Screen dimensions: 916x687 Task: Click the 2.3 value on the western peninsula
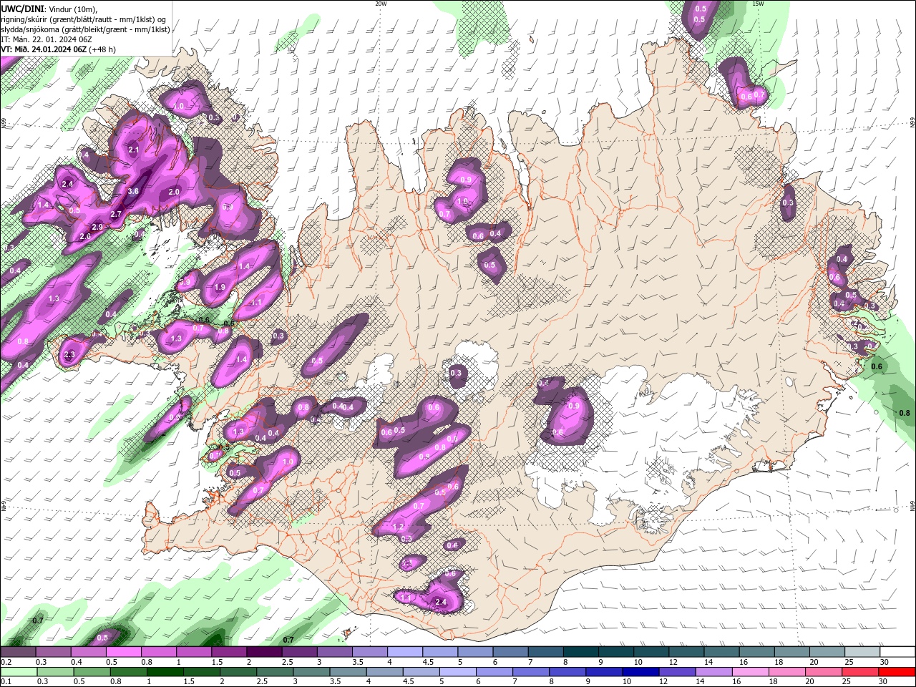[69, 355]
